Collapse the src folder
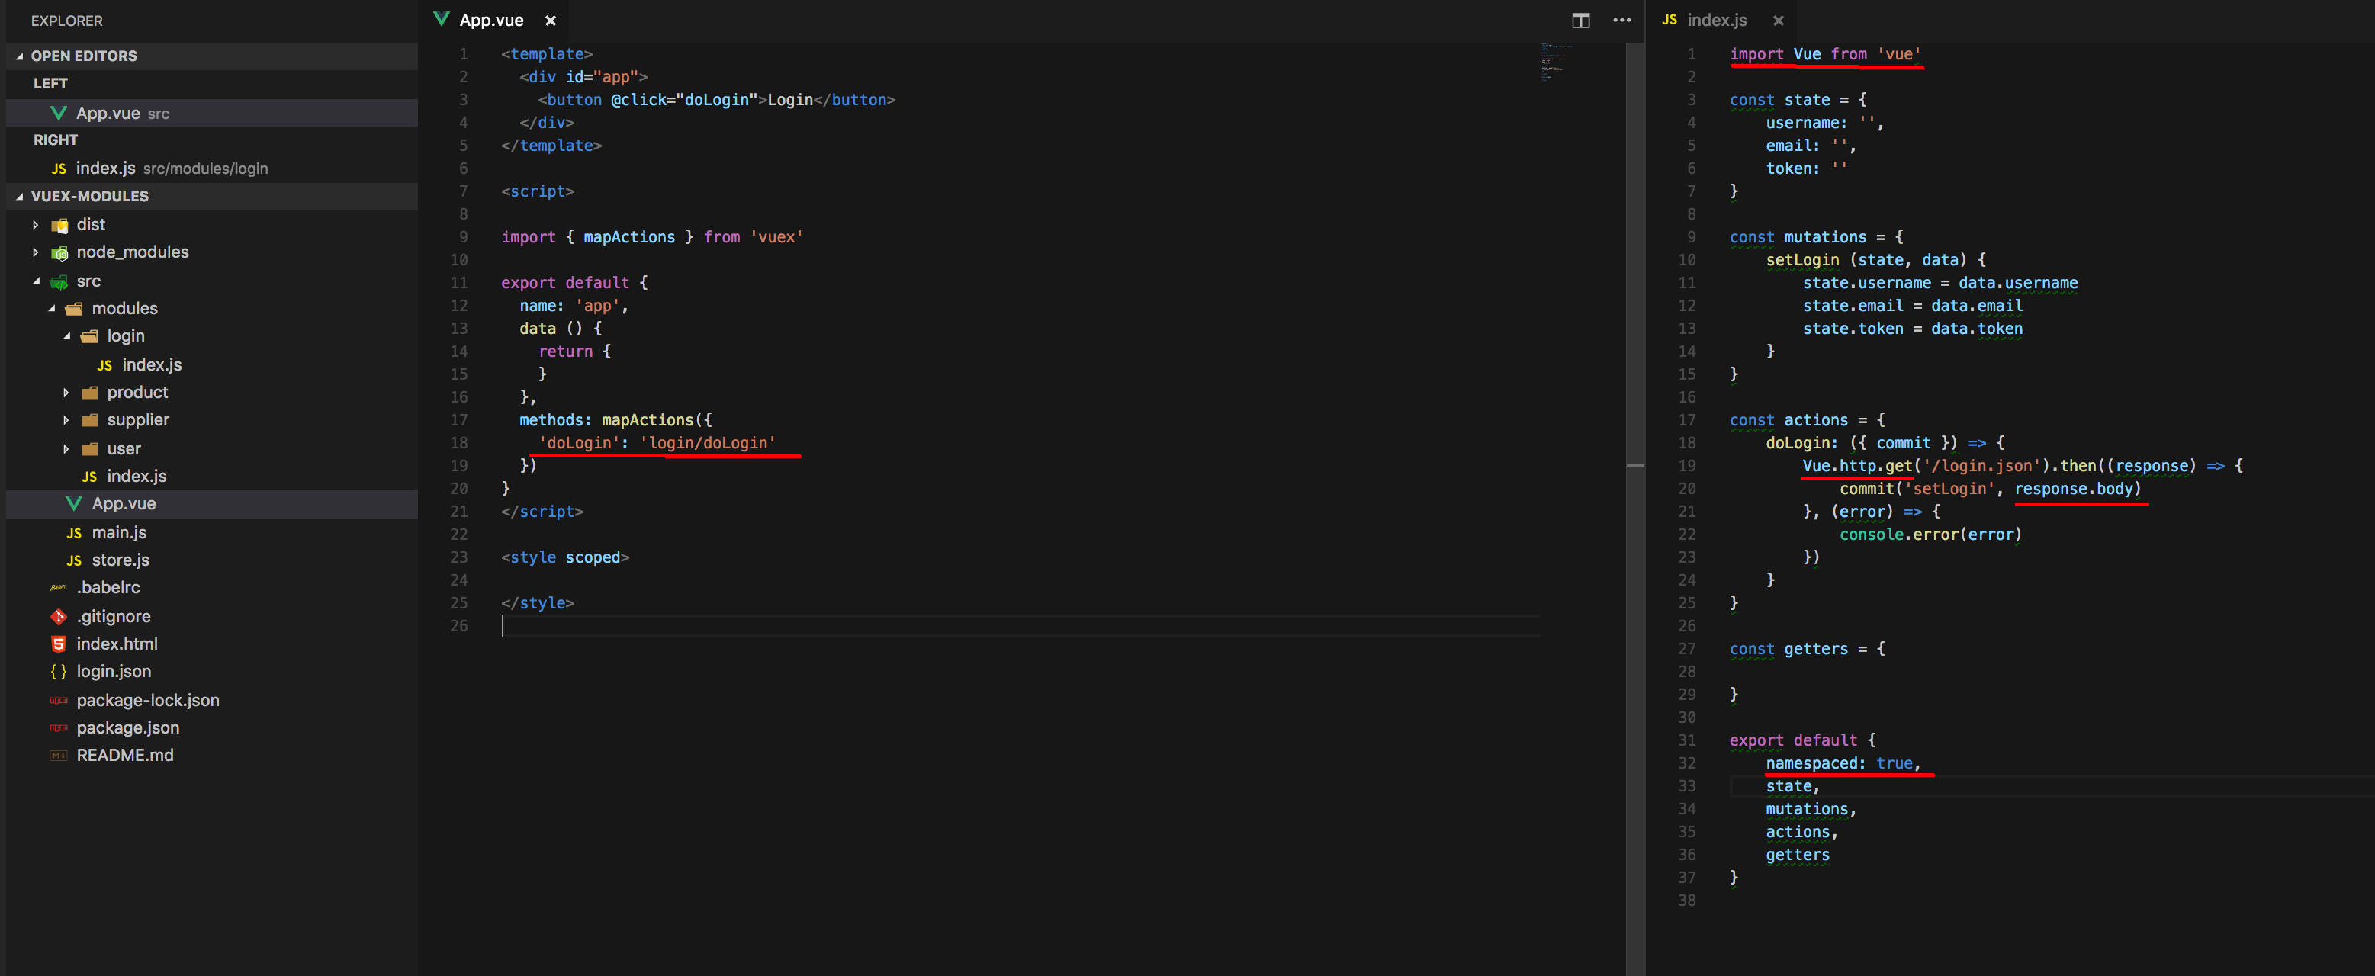The image size is (2375, 976). pyautogui.click(x=36, y=281)
